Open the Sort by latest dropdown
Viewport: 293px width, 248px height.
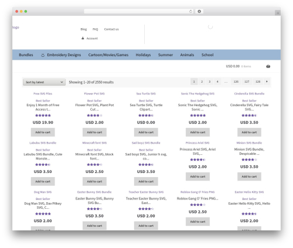point(44,82)
